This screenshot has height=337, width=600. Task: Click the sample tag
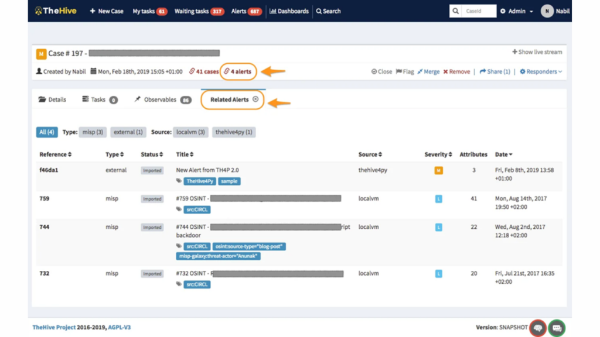pos(229,181)
